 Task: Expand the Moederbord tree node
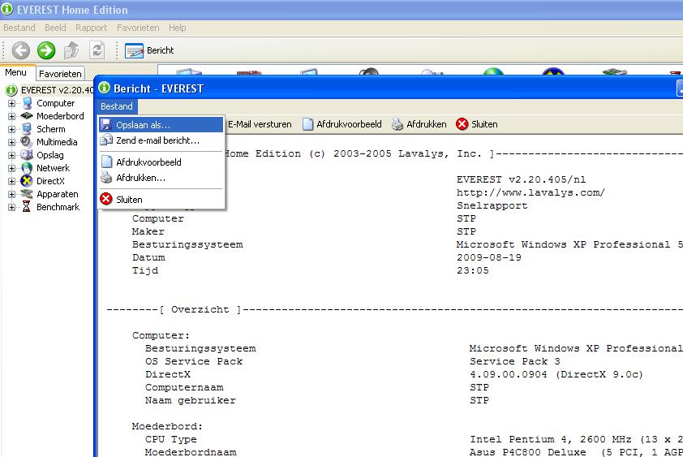pyautogui.click(x=11, y=116)
